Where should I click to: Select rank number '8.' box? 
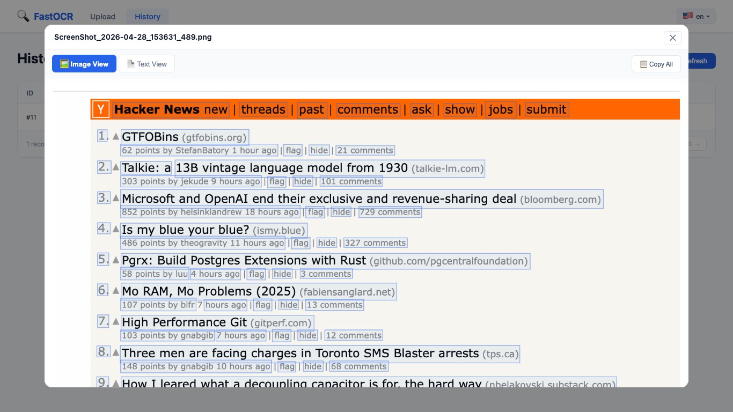click(x=103, y=352)
